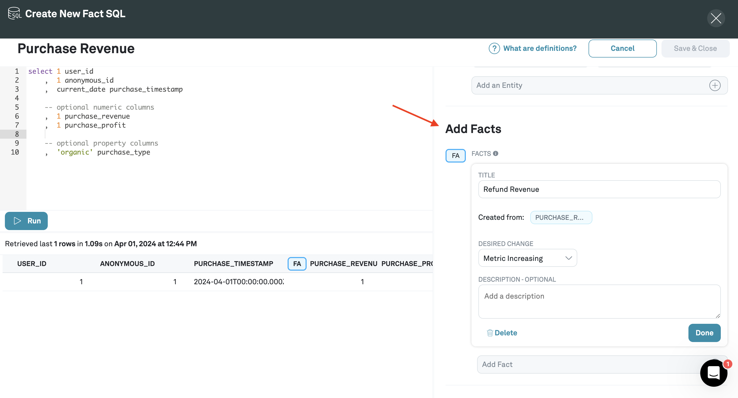Image resolution: width=738 pixels, height=398 pixels.
Task: Close the Create New Fact SQL dialog
Action: (x=716, y=18)
